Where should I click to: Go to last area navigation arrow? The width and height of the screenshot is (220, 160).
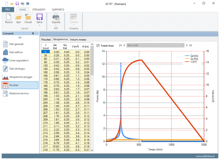click(190, 46)
